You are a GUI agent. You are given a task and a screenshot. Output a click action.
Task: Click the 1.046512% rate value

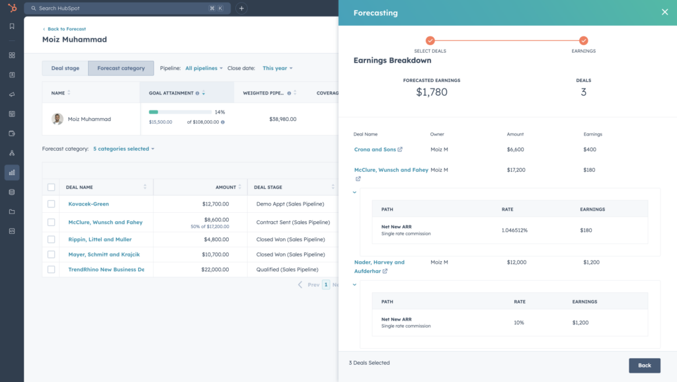coord(514,231)
